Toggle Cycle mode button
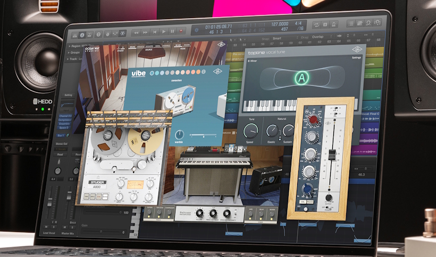The image size is (436, 257). click(x=316, y=25)
